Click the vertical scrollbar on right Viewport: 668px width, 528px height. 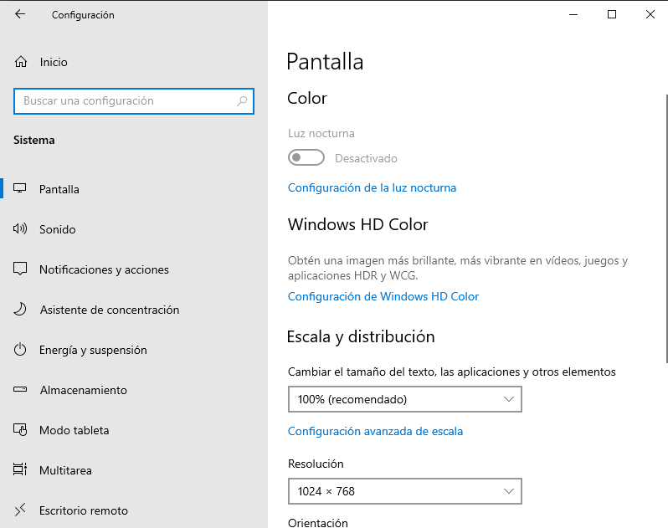click(665, 228)
